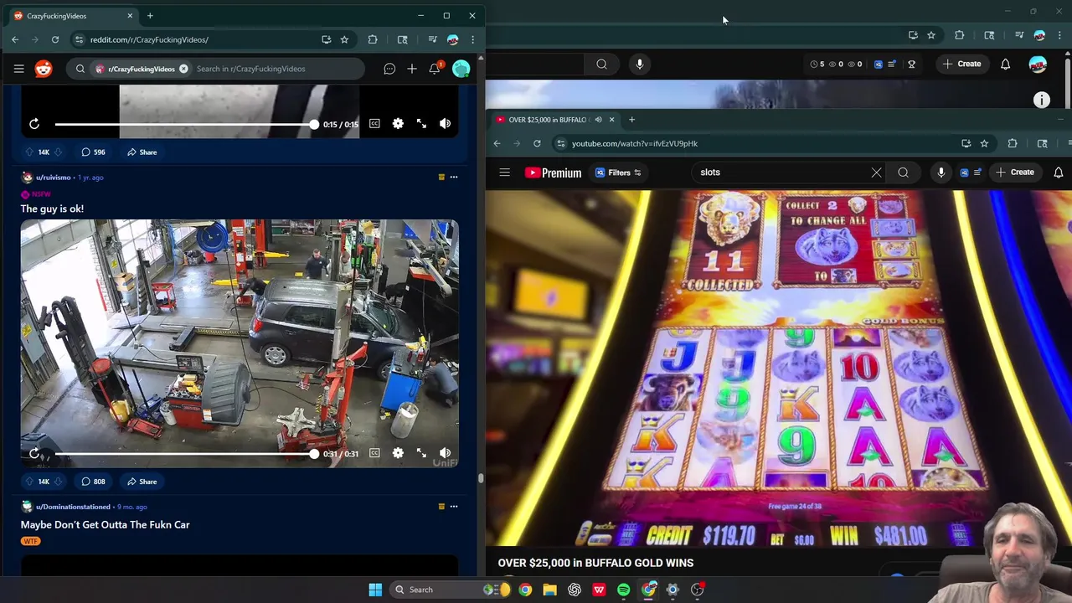Click reddit.com address bar
This screenshot has height=603, width=1072.
click(201, 39)
